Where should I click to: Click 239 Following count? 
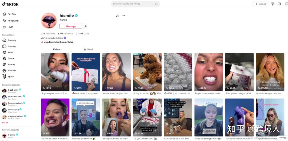click(48, 34)
